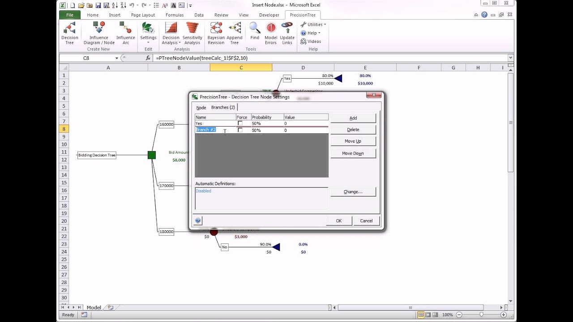Select the Branches (2) tab

click(223, 107)
